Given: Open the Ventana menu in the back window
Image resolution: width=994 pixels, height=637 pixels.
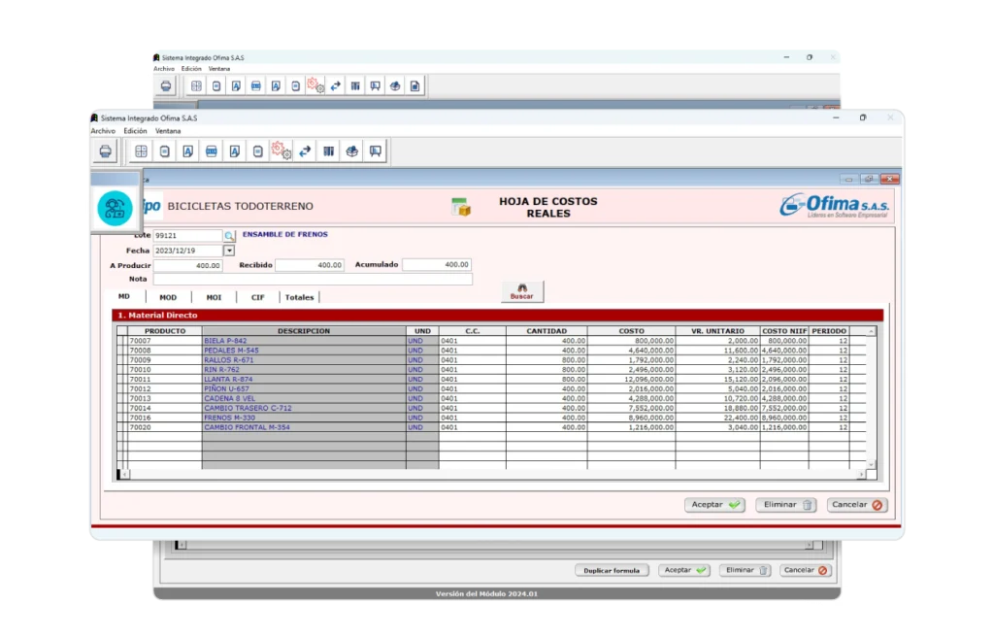Looking at the screenshot, I should [x=219, y=69].
